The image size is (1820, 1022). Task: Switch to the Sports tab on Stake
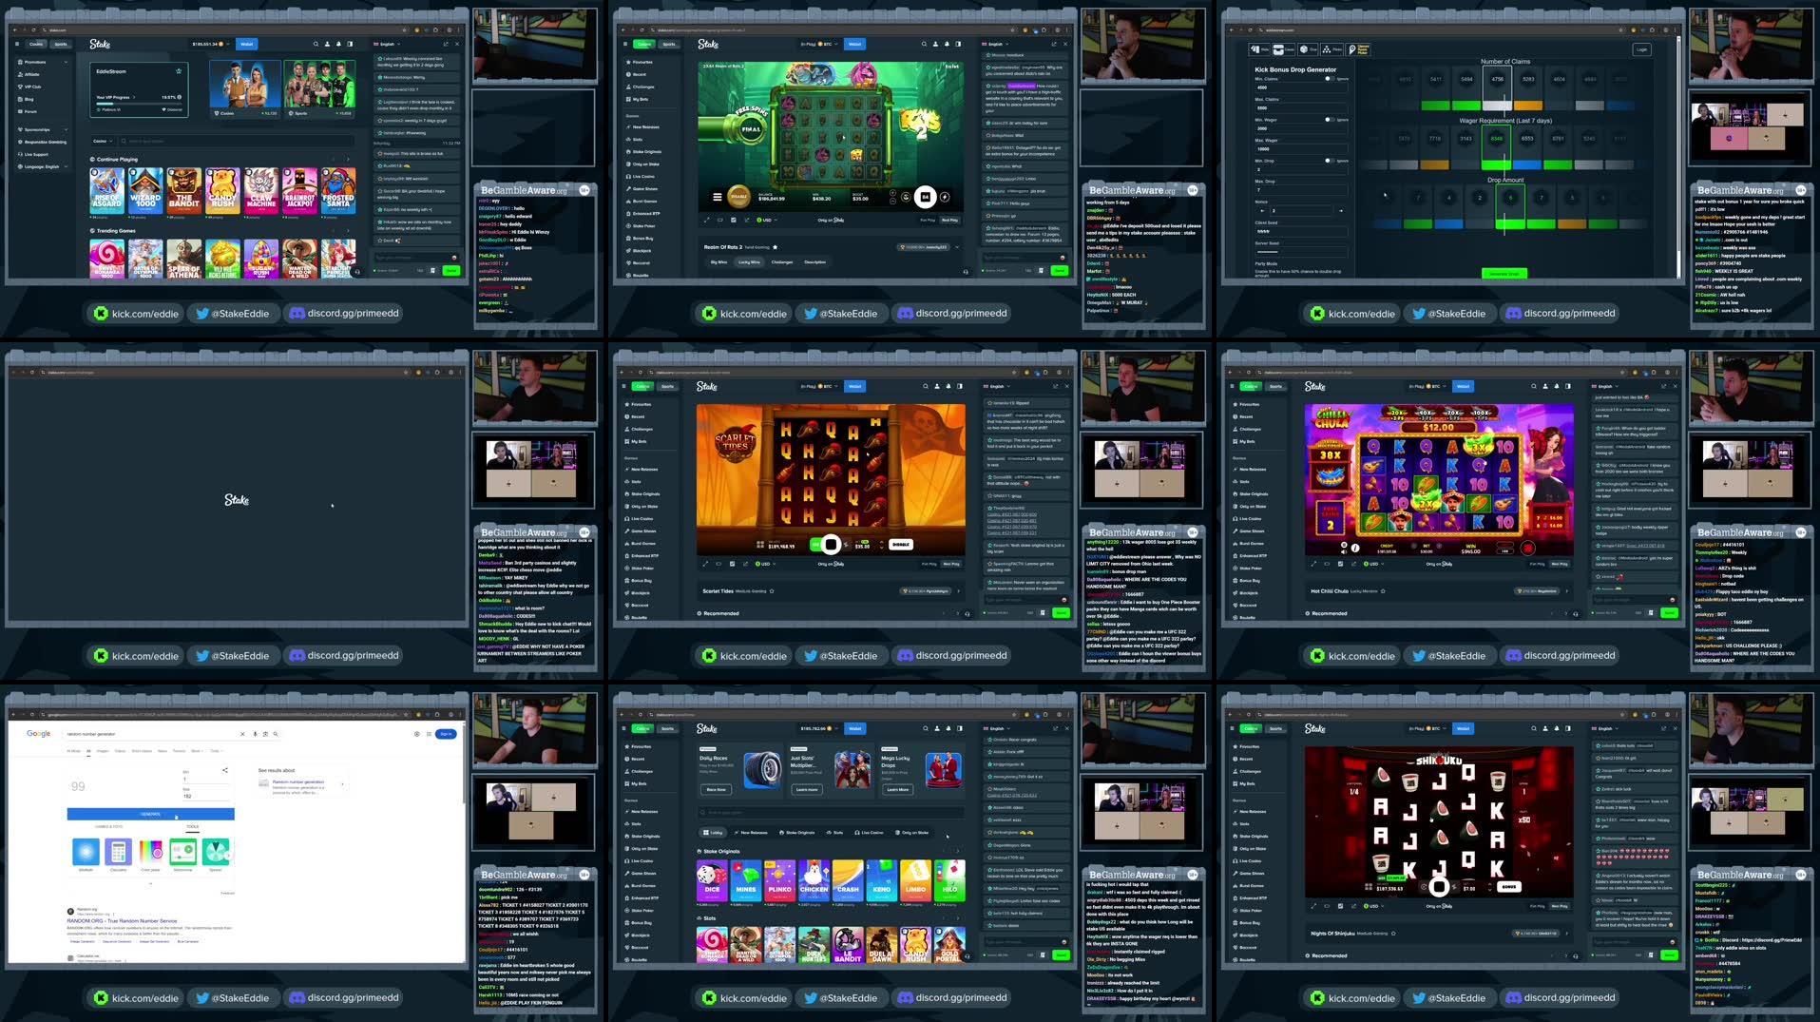tap(61, 44)
